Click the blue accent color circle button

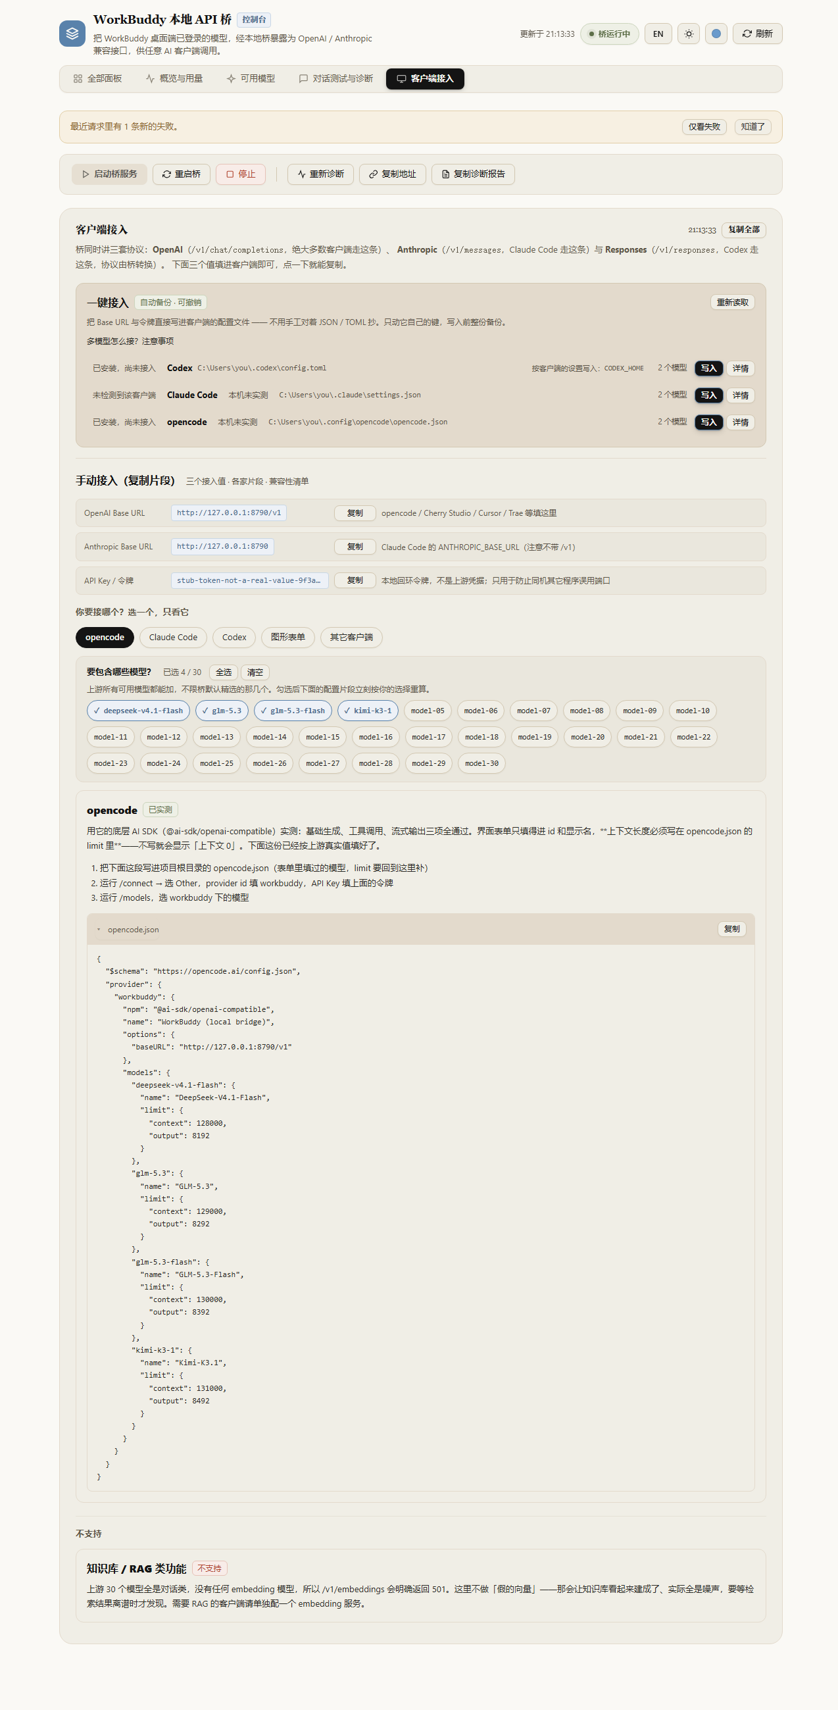click(x=716, y=34)
